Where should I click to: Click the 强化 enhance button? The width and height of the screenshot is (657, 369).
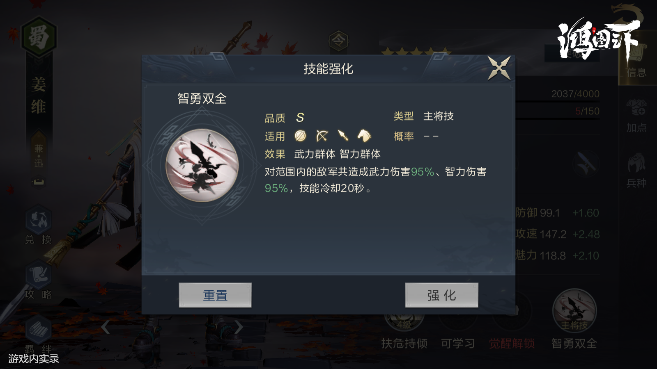[x=441, y=295]
